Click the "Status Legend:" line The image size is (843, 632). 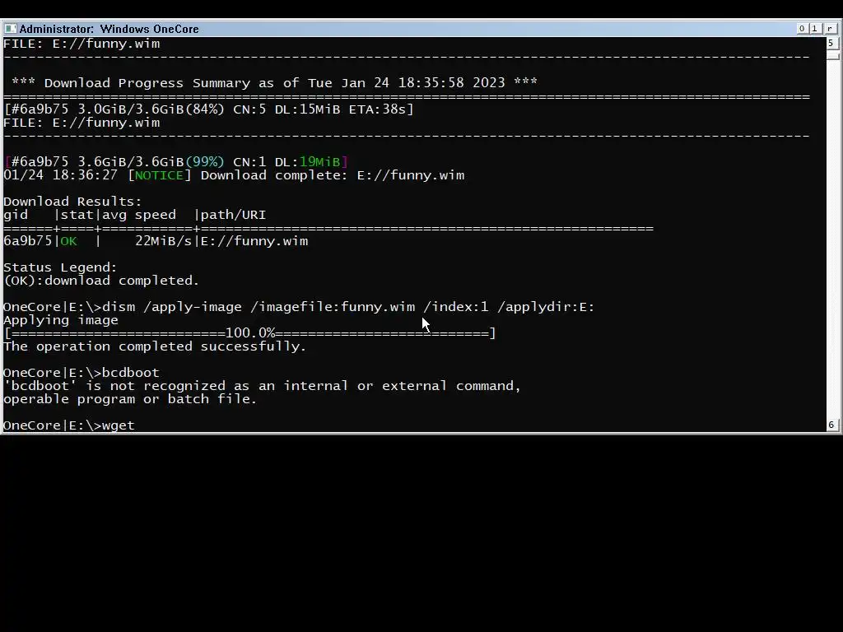pyautogui.click(x=60, y=267)
